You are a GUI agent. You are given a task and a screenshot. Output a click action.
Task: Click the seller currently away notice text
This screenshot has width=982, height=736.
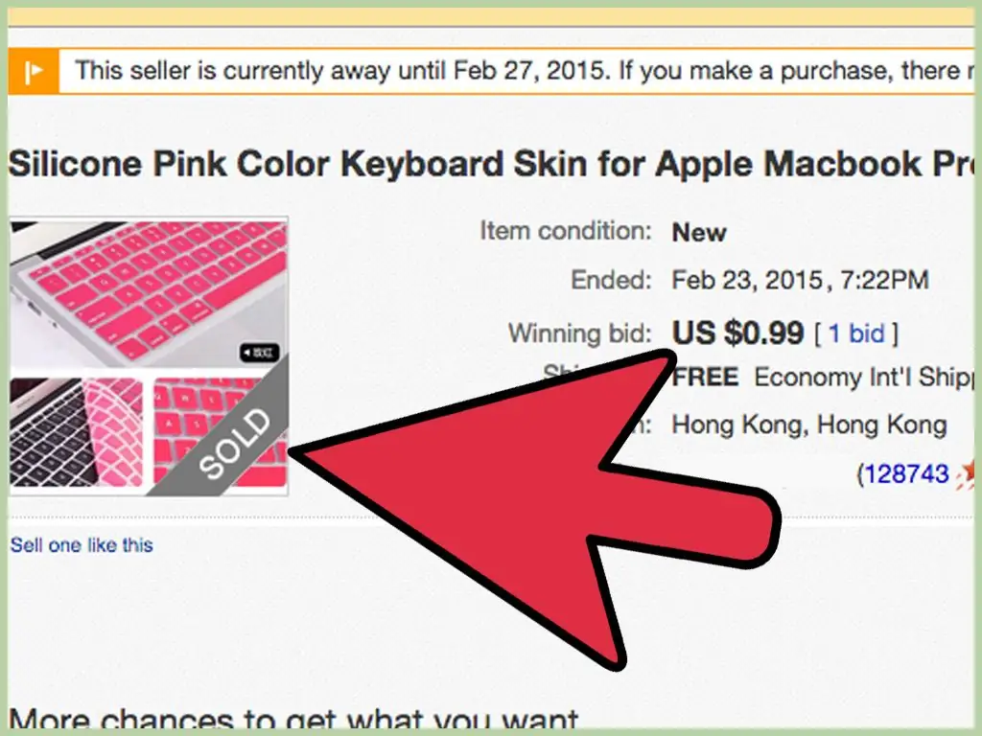pyautogui.click(x=525, y=71)
